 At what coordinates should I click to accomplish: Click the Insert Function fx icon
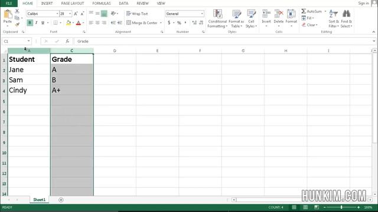pos(67,41)
